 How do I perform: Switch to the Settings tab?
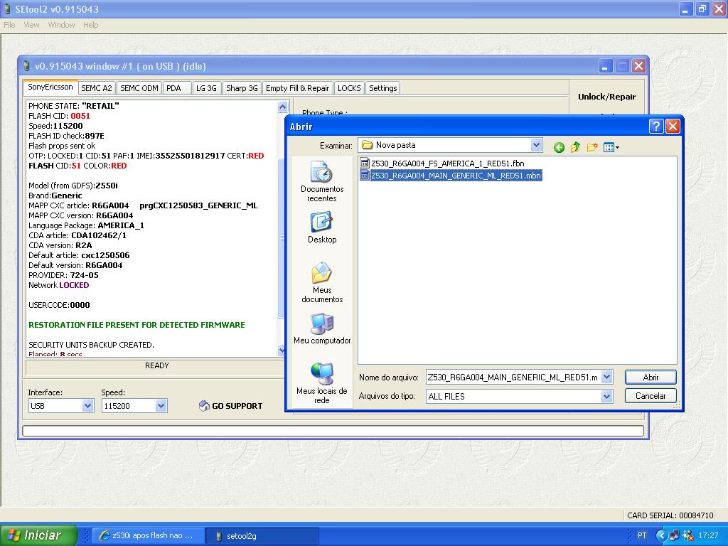(383, 88)
